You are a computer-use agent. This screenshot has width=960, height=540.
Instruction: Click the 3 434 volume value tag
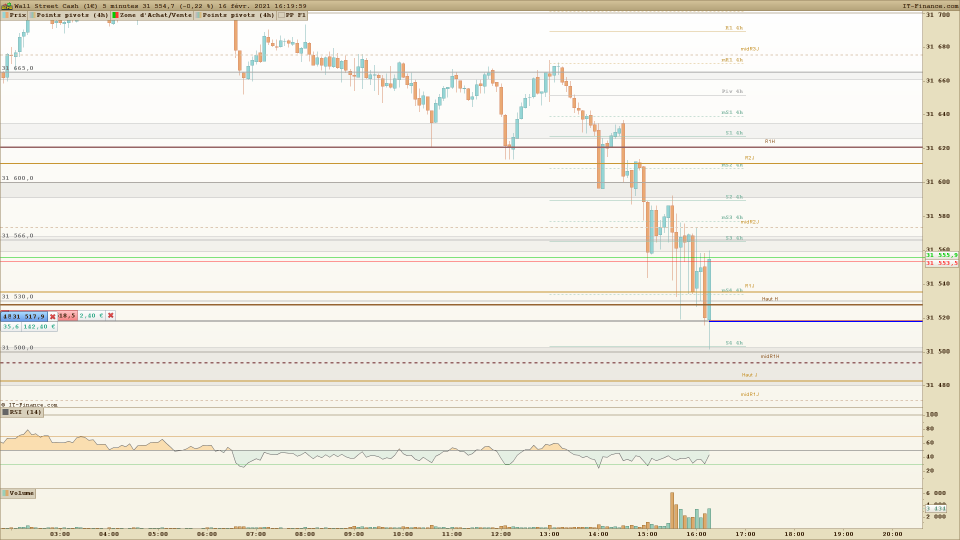[935, 509]
